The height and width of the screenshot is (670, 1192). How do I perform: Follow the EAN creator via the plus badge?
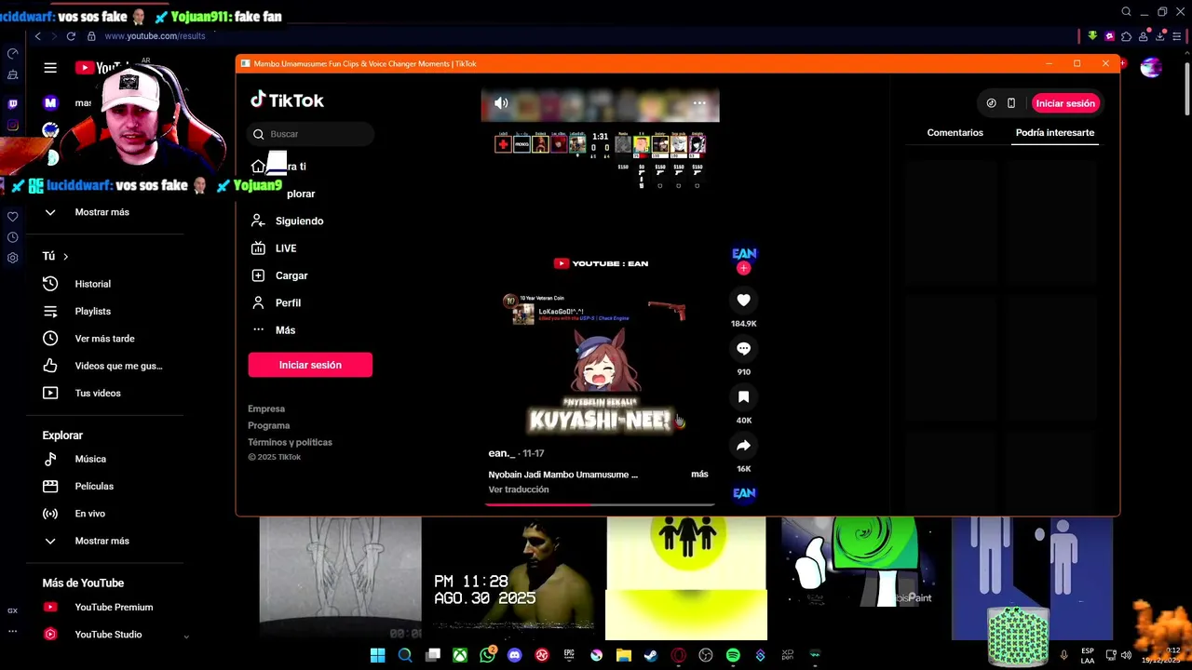[x=743, y=268]
